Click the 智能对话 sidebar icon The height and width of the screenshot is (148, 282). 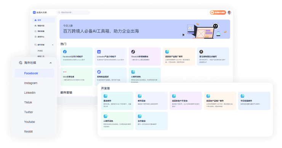35,26
